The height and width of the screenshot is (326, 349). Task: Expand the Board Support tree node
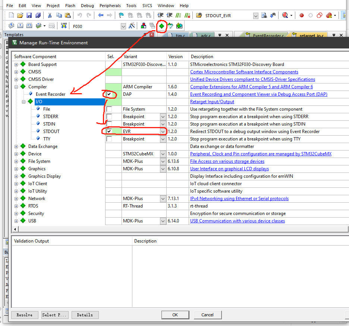(x=16, y=64)
